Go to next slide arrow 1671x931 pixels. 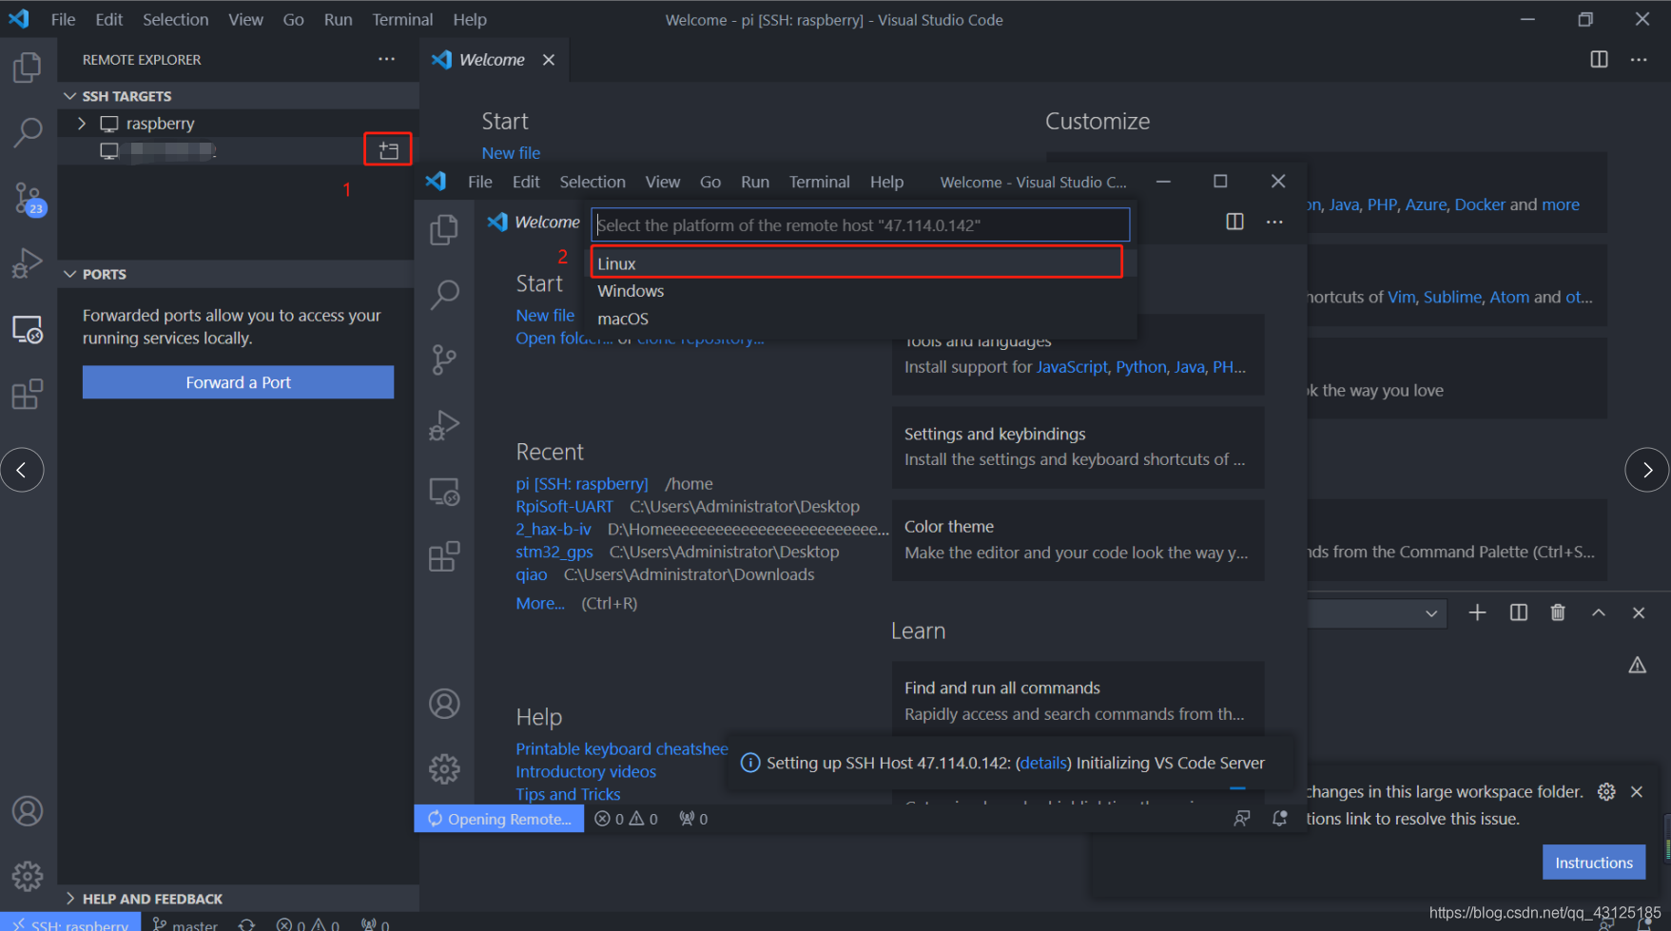[1647, 470]
